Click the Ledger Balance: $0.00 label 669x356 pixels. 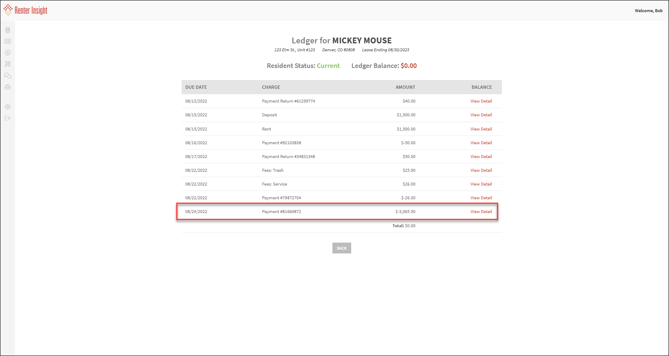click(384, 66)
